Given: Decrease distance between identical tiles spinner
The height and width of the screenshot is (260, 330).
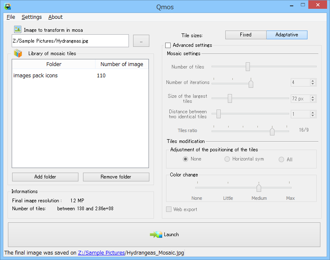Looking at the screenshot, I should click(x=313, y=116).
